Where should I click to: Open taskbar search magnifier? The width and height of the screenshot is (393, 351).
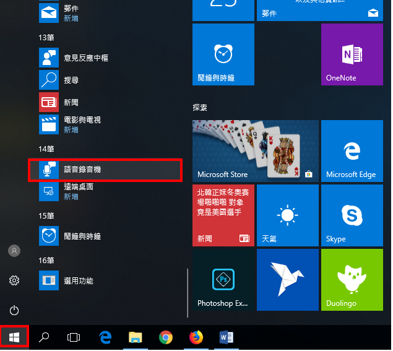tap(44, 338)
